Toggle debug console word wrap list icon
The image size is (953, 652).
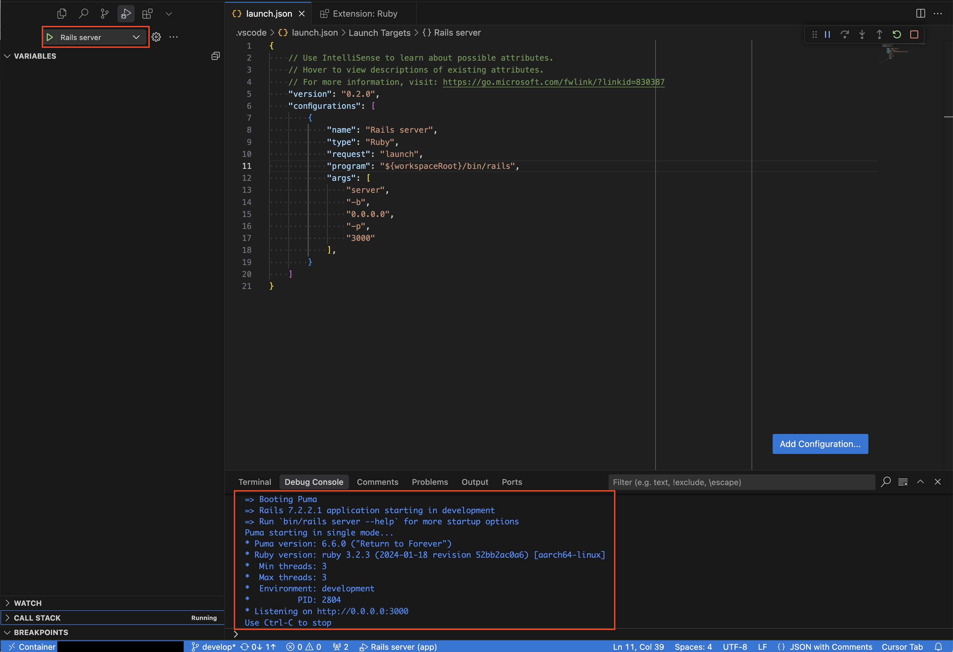coord(903,482)
